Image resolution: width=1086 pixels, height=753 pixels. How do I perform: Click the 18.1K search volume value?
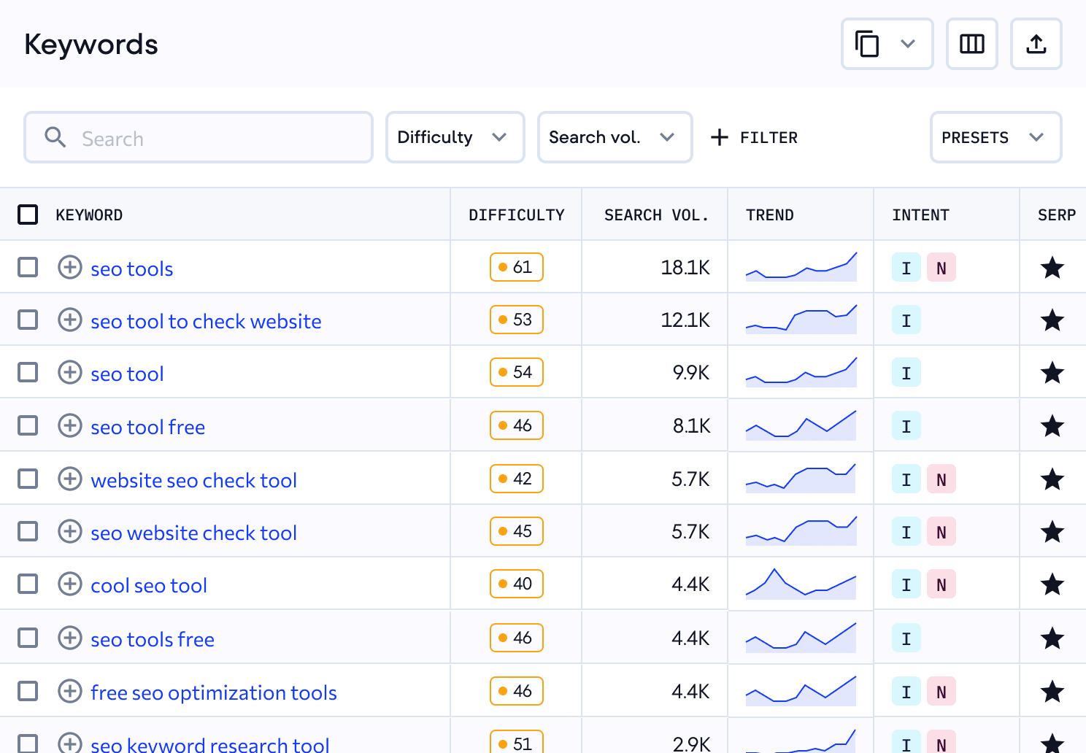[685, 268]
